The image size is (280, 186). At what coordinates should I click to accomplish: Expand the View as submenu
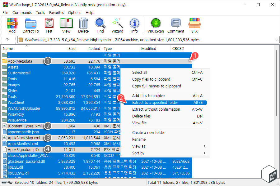204,146
